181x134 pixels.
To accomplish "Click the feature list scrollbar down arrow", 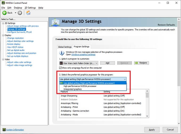I will (147, 116).
